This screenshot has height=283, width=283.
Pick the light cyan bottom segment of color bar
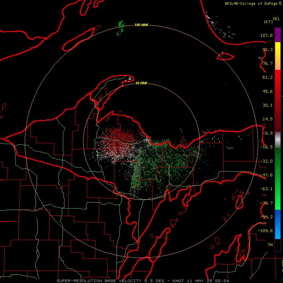pyautogui.click(x=278, y=234)
